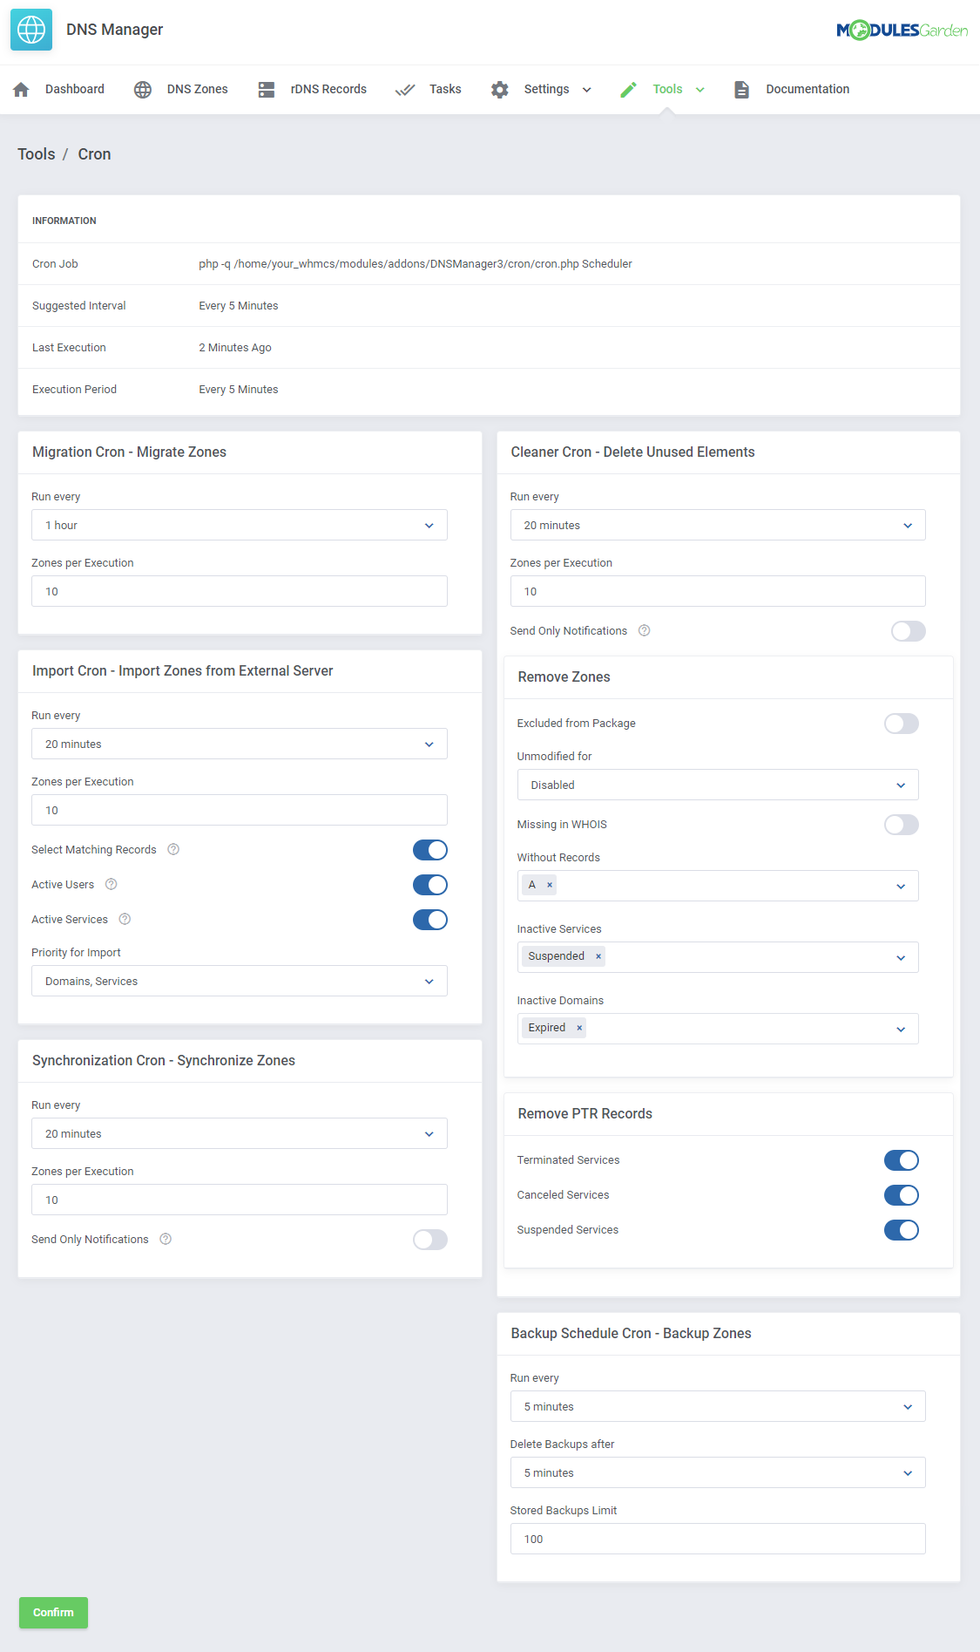Expand Inactive Domains multi-select arrow
This screenshot has height=1652, width=980.
[901, 1030]
